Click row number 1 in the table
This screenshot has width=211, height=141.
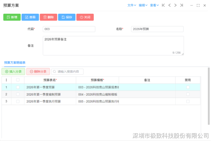click(6, 87)
